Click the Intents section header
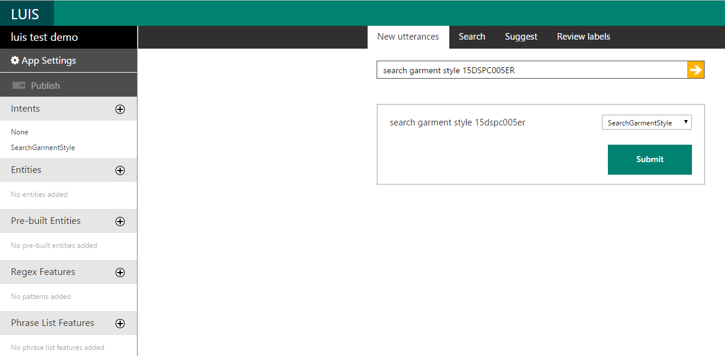This screenshot has width=725, height=356. 68,109
